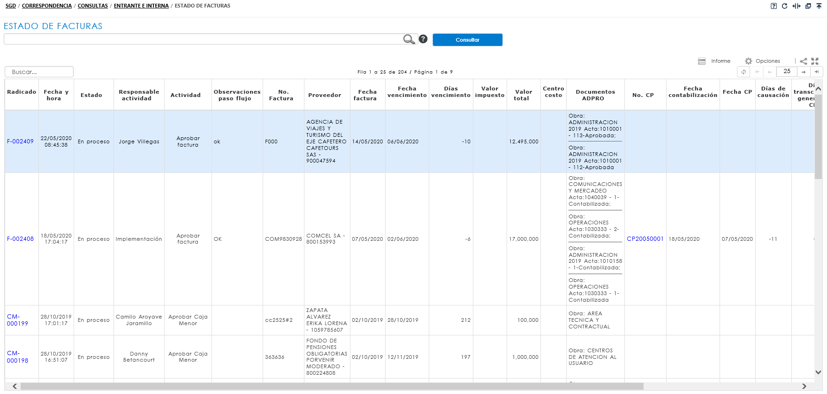The image size is (827, 394).
Task: Open CP20050001 link
Action: (645, 239)
